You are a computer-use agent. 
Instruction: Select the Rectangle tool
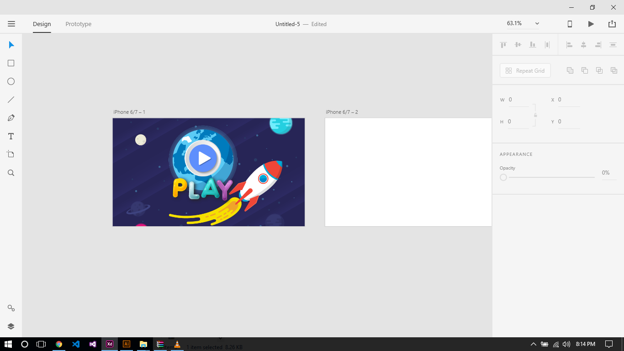click(x=11, y=63)
